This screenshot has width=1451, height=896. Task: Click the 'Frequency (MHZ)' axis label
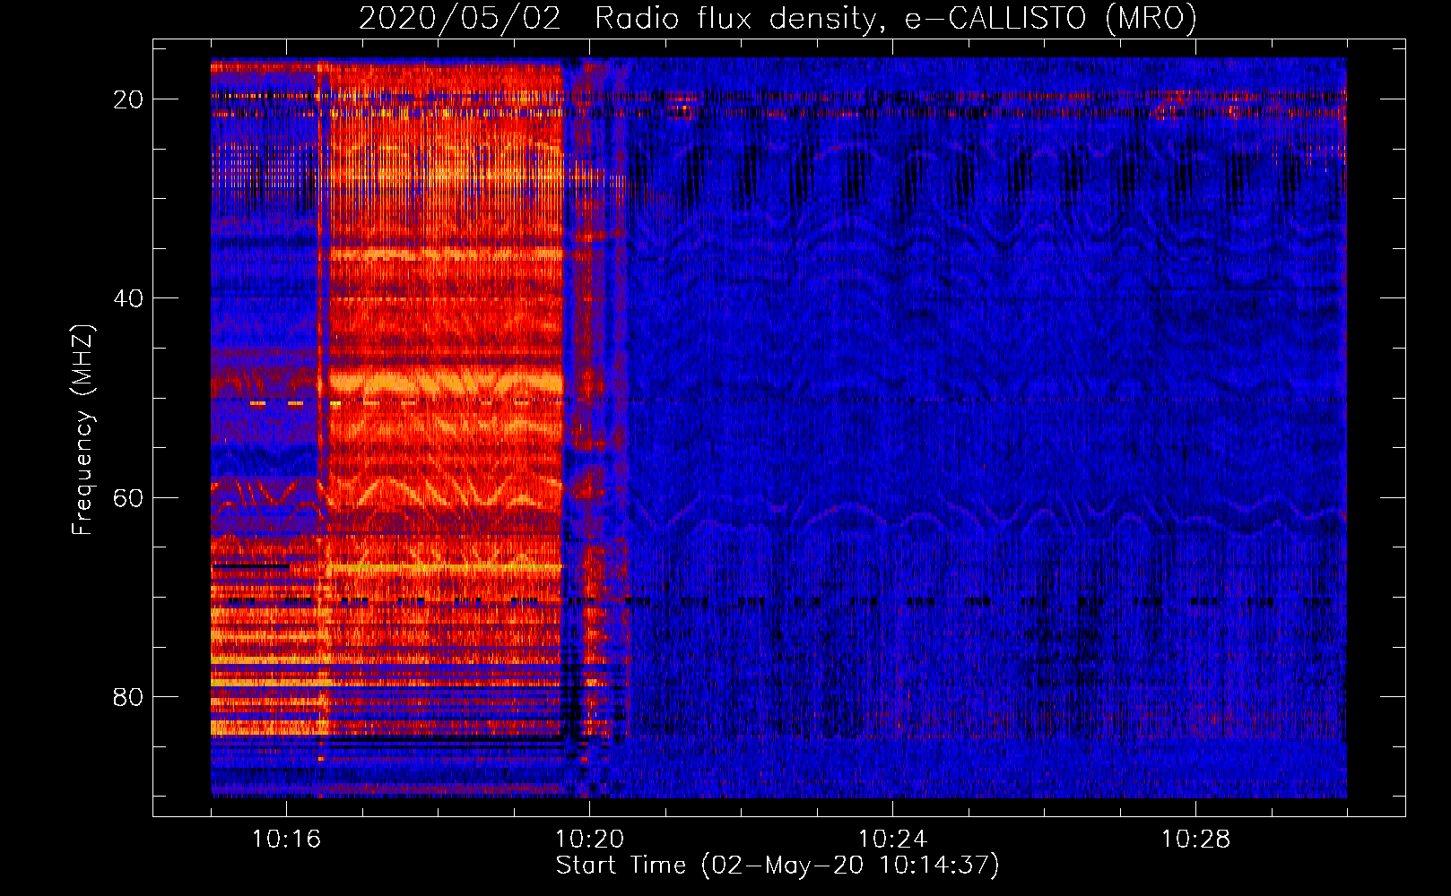coord(83,430)
